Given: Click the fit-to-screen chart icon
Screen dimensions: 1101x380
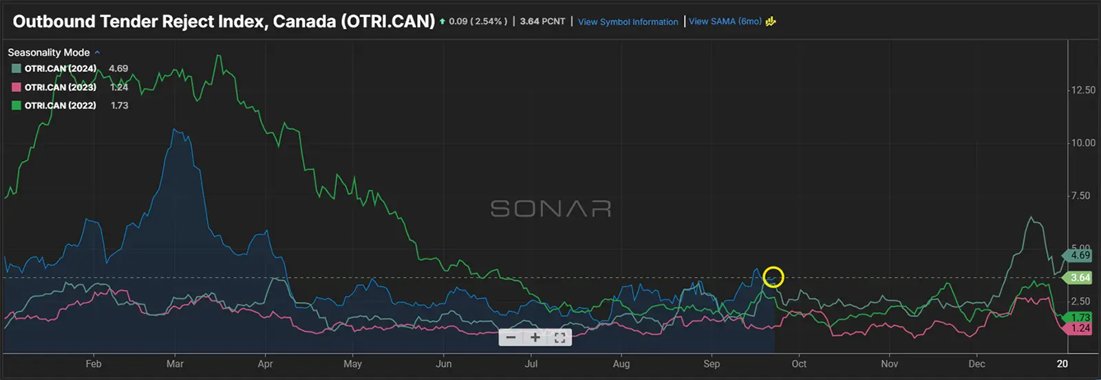Looking at the screenshot, I should pyautogui.click(x=559, y=337).
